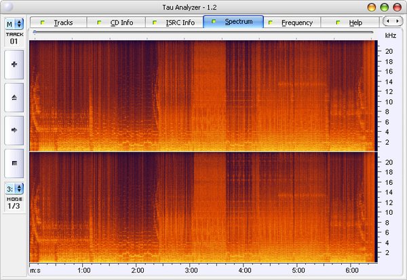Click the position slider handle above spectrogram
This screenshot has height=280, width=407.
point(35,32)
